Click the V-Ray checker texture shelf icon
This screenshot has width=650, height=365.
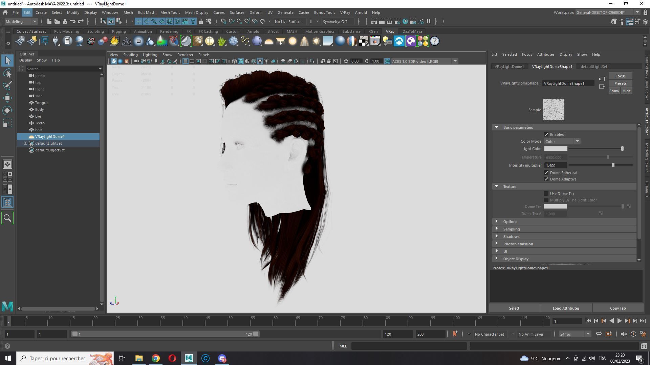(x=364, y=41)
